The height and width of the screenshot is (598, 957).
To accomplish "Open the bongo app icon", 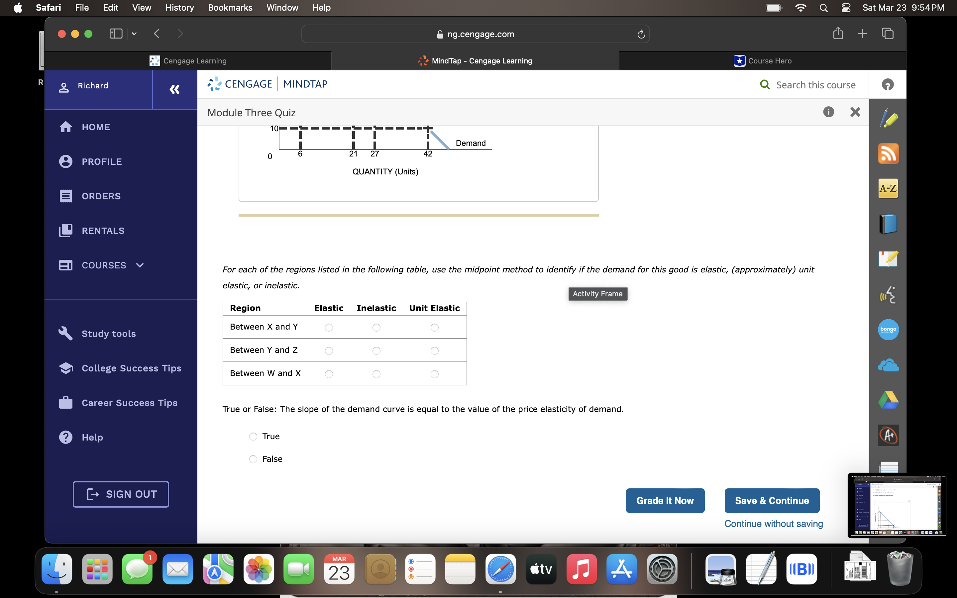I will pyautogui.click(x=888, y=330).
